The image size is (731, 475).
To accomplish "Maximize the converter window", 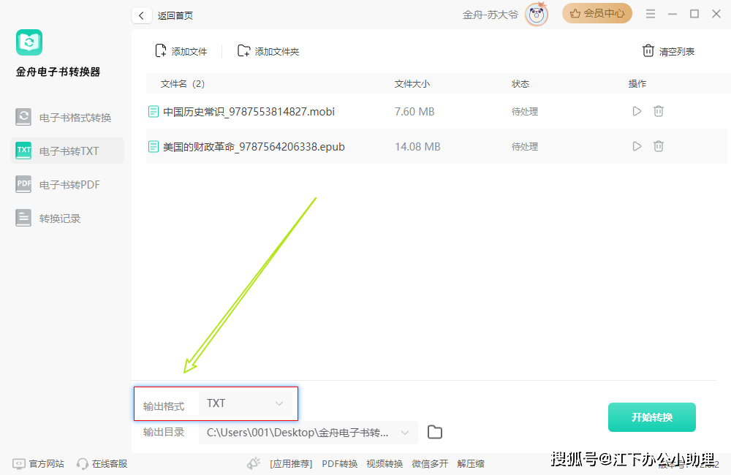I will coord(694,14).
